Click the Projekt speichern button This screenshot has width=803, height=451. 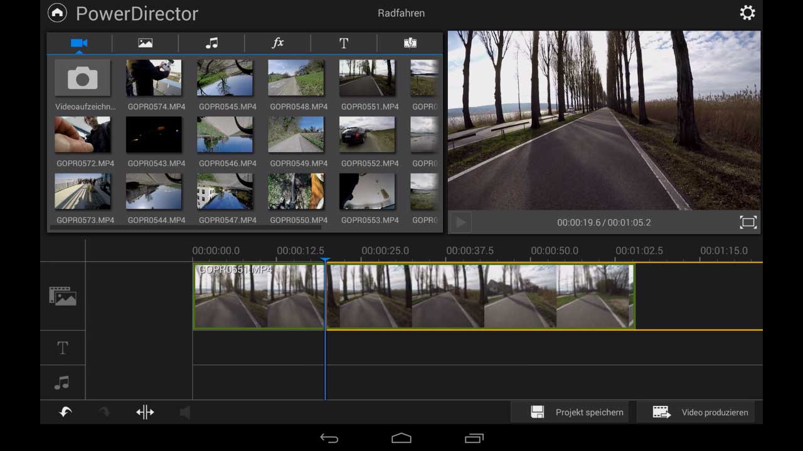[x=570, y=412]
